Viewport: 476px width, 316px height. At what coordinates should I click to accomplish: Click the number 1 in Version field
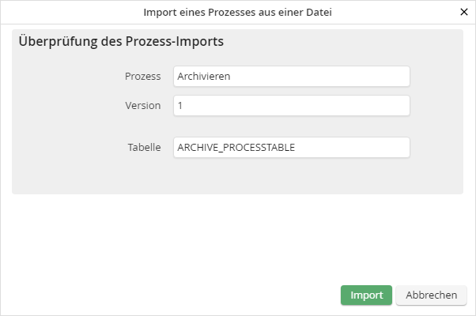(180, 106)
